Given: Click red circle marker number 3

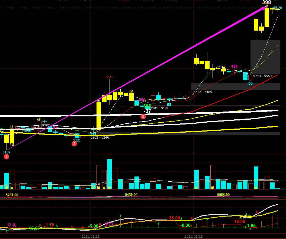Looking at the screenshot, I should 143,117.
